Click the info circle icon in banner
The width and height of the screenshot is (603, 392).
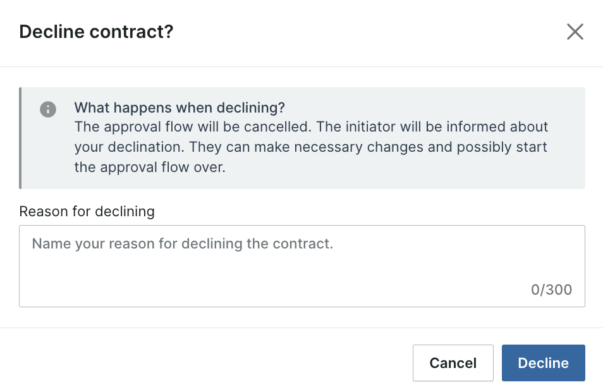[x=48, y=109]
